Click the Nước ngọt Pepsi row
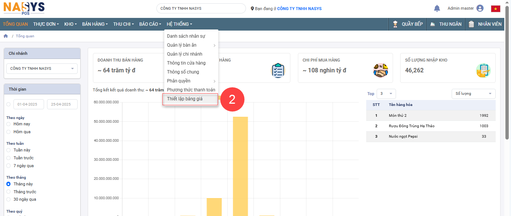The height and width of the screenshot is (216, 511). tap(431, 137)
